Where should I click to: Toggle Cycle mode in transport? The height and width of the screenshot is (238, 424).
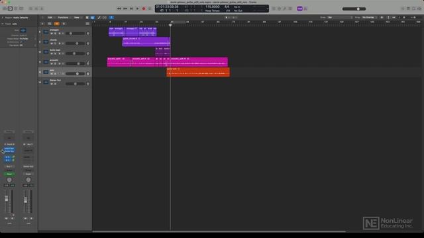point(150,9)
